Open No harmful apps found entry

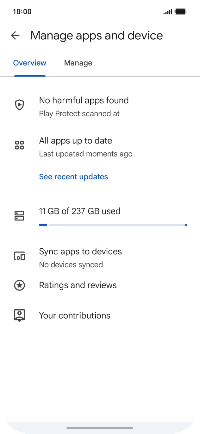click(100, 106)
